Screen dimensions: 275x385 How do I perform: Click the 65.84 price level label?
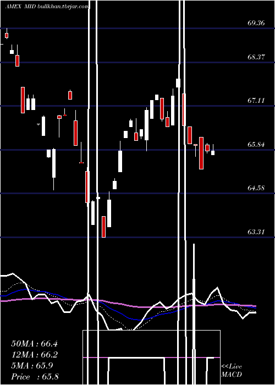(256, 144)
